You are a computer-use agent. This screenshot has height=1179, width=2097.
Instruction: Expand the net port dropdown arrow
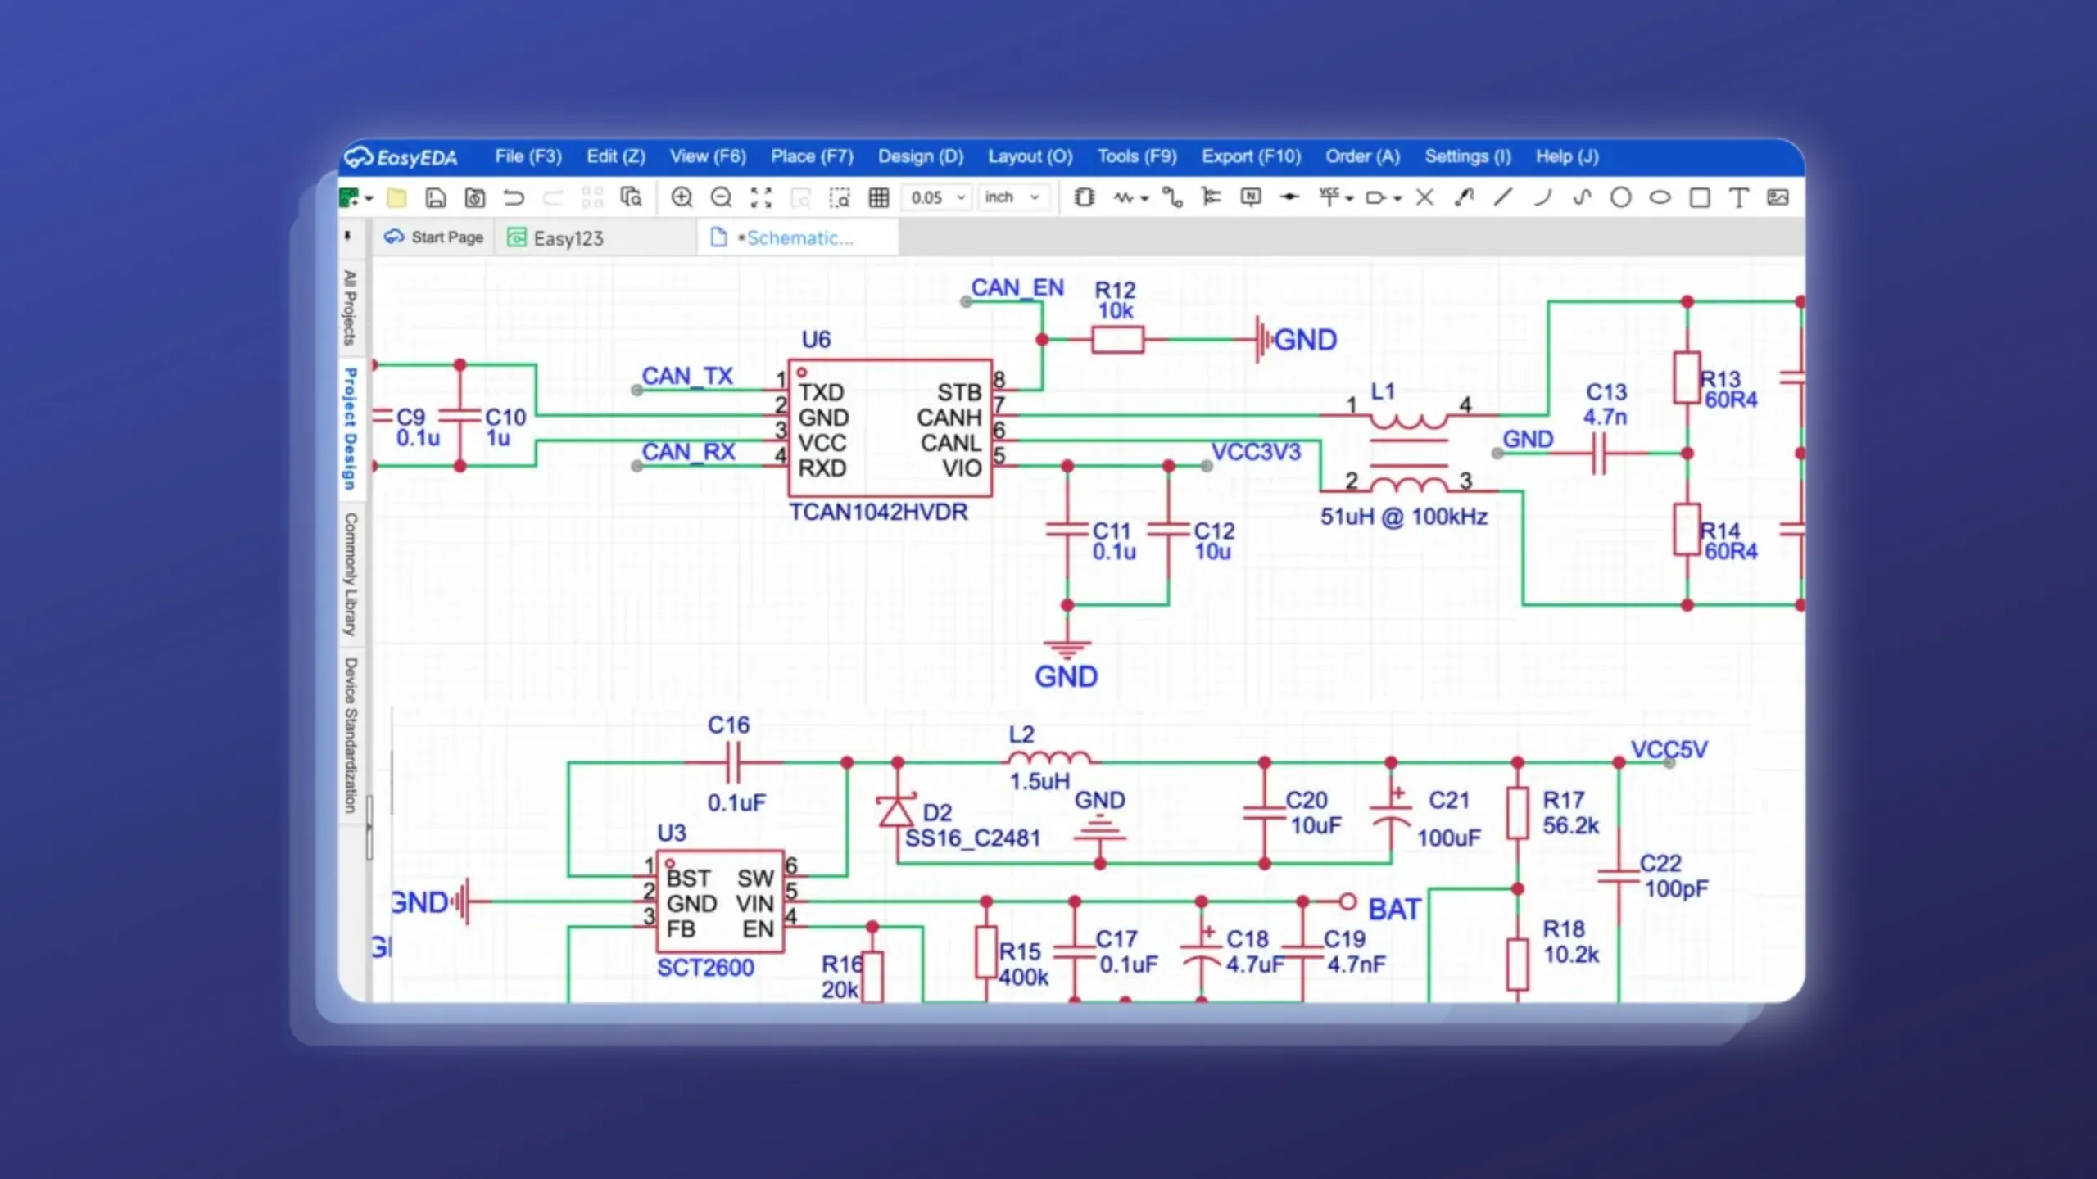point(1397,198)
